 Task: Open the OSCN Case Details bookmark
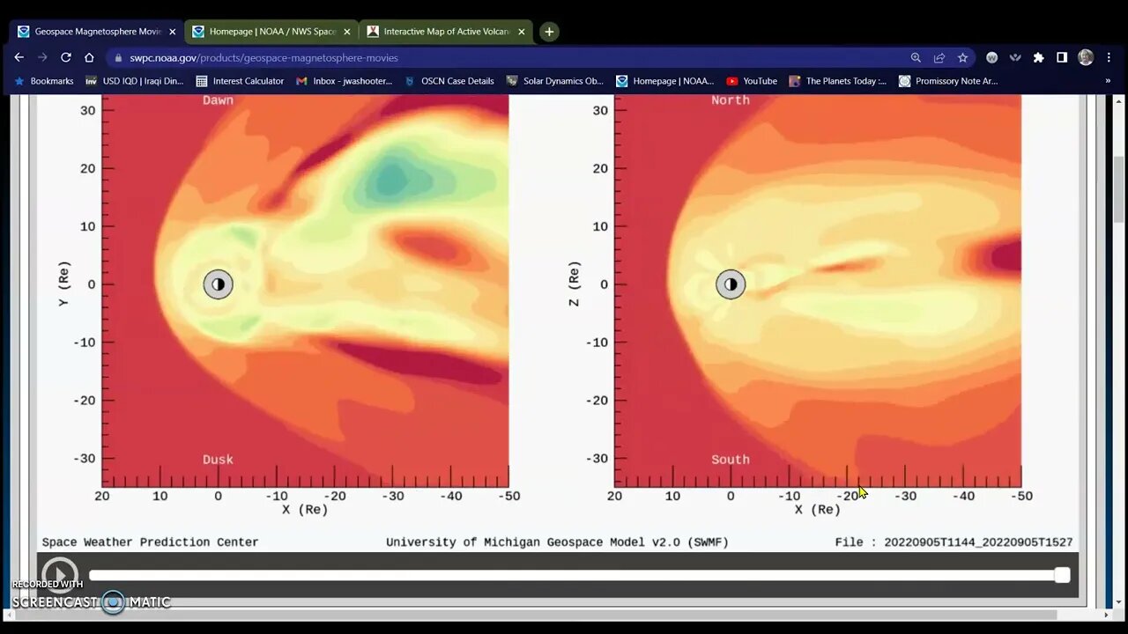coord(449,81)
